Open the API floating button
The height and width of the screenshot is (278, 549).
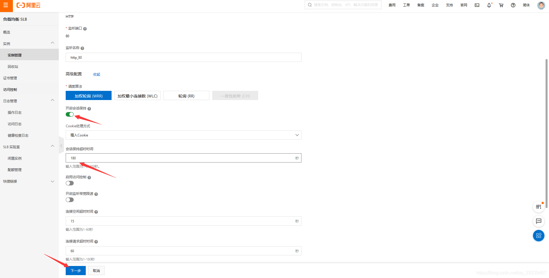tap(538, 207)
